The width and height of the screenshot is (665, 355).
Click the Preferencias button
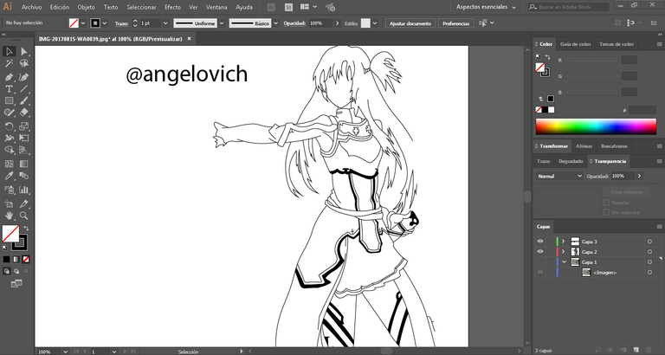coord(455,23)
